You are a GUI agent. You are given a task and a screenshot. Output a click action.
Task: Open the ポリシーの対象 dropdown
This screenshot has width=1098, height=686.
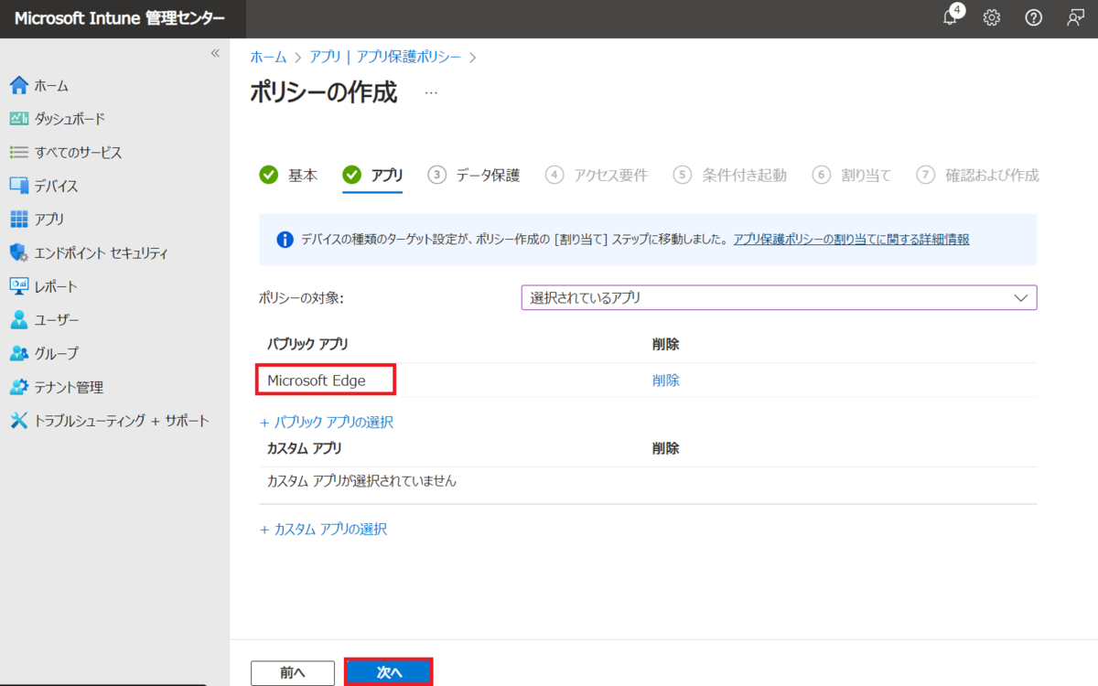[x=779, y=298]
